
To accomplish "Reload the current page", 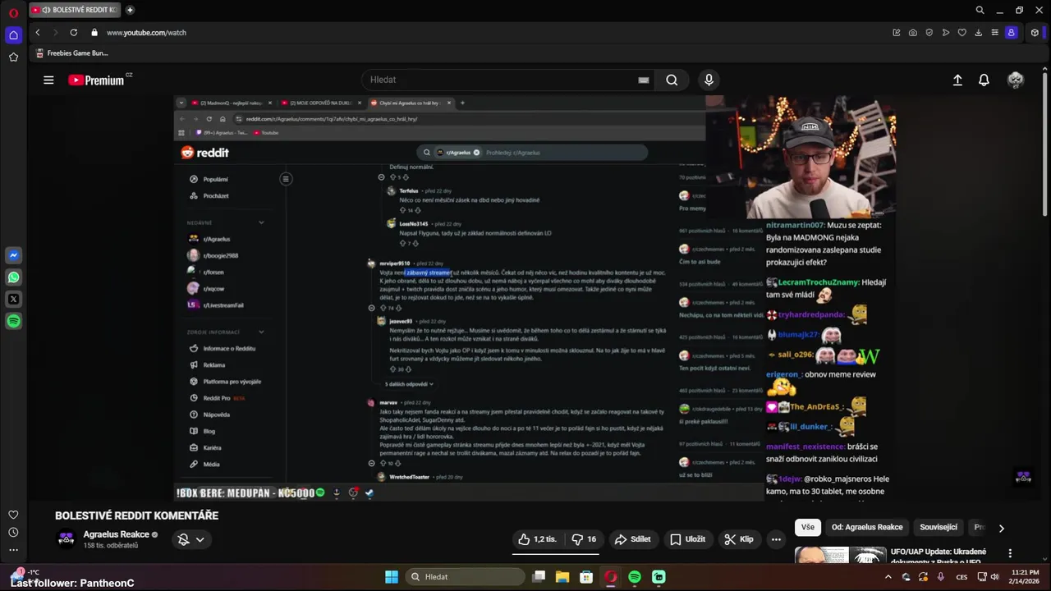I will 74,33.
